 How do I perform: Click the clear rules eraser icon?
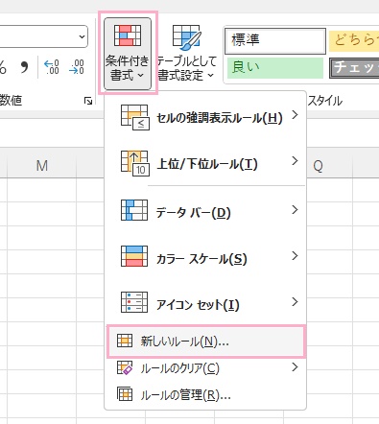(125, 367)
